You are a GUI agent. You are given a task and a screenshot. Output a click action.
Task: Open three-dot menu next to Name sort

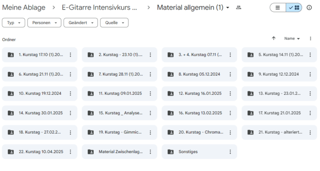pyautogui.click(x=310, y=38)
